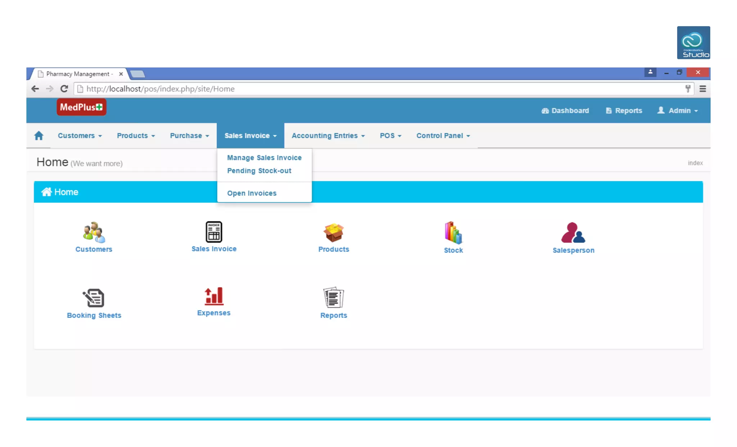Click the Dashboard link in header
737x447 pixels.
coord(565,110)
